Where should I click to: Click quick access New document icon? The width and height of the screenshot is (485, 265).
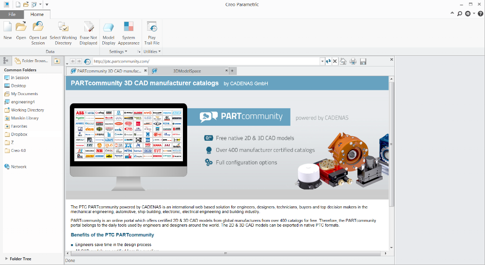18,4
